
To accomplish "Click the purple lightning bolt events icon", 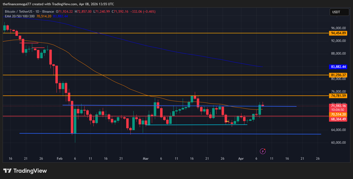I will [263, 151].
